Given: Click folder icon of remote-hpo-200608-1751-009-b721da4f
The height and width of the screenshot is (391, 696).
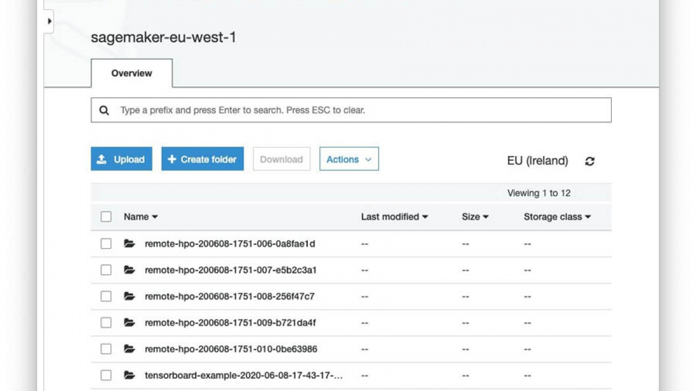Looking at the screenshot, I should point(130,323).
